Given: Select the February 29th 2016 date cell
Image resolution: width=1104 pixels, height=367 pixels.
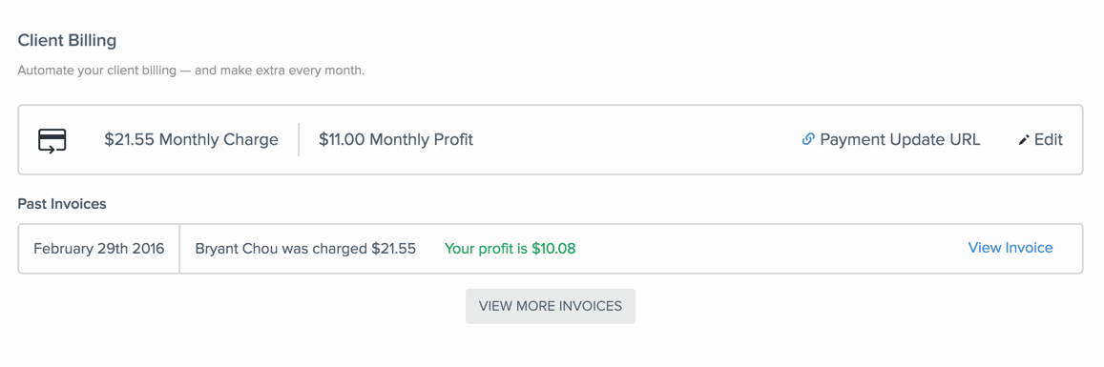Looking at the screenshot, I should (x=99, y=248).
